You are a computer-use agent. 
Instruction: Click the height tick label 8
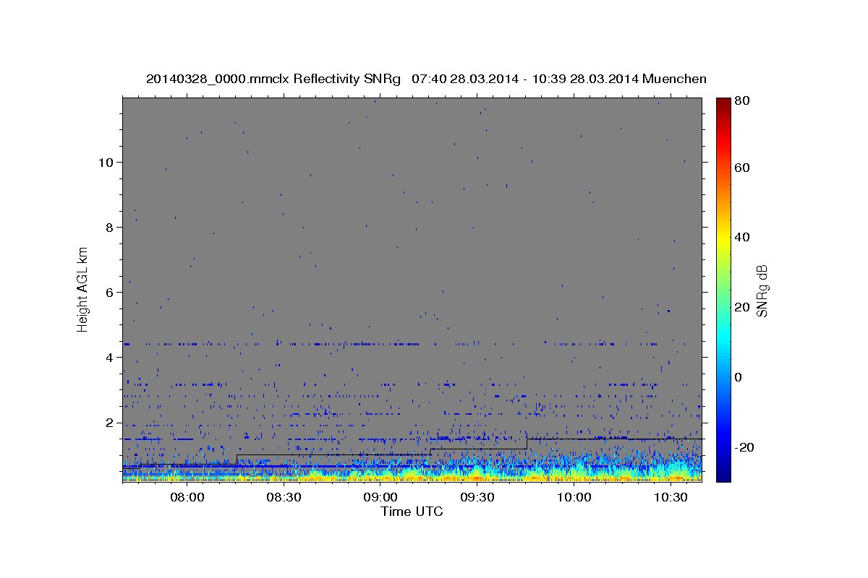pyautogui.click(x=109, y=227)
